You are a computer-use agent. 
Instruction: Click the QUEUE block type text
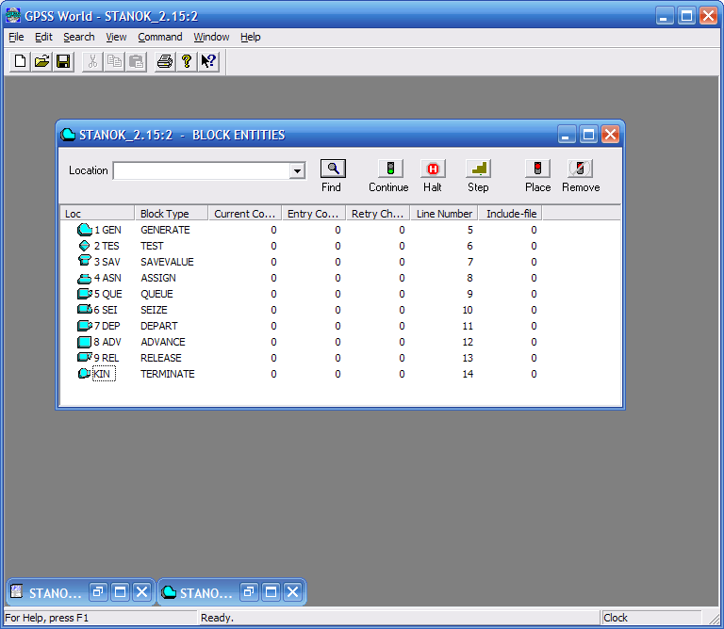point(157,294)
